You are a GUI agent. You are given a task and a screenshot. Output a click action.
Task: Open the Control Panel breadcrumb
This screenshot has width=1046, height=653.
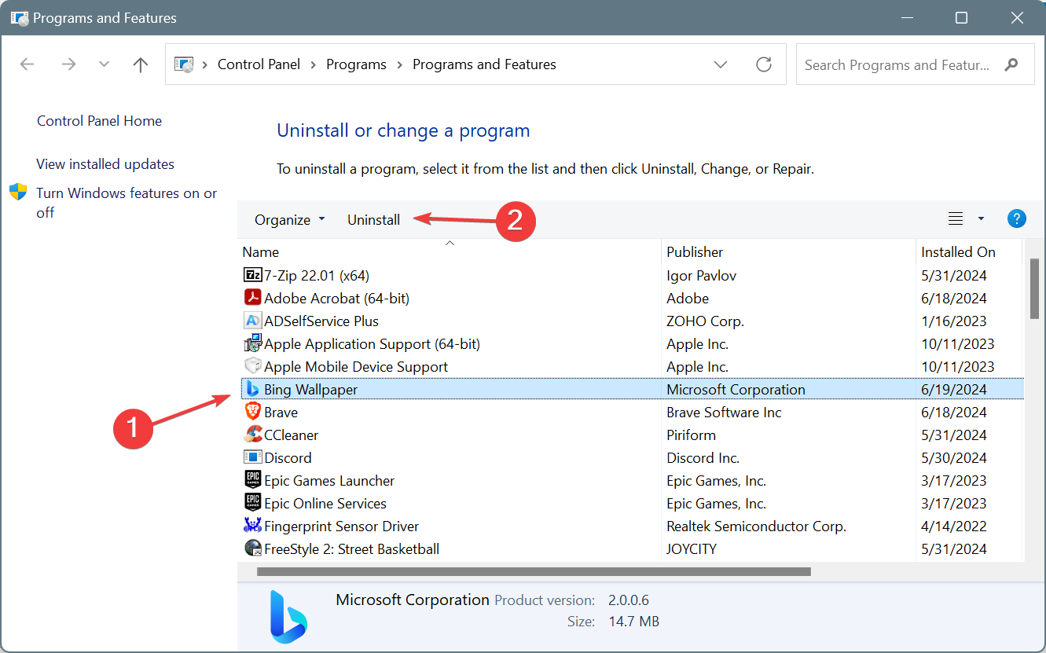click(x=259, y=64)
